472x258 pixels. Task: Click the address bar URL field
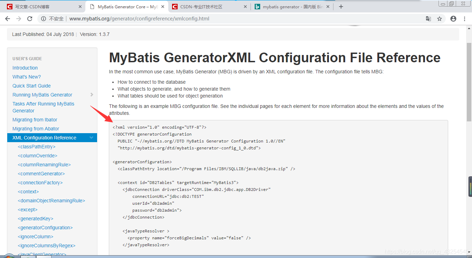[242, 19]
